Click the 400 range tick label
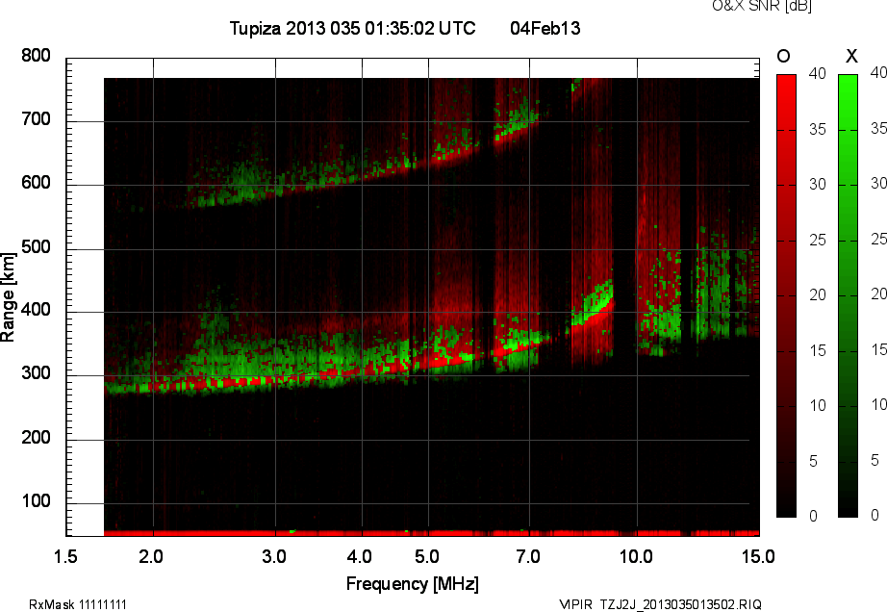The height and width of the screenshot is (612, 887). 37,310
